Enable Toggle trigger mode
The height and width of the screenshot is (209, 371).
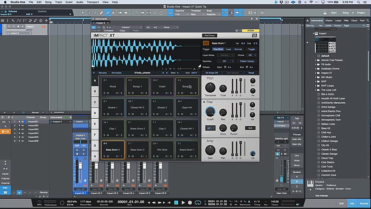[251, 49]
